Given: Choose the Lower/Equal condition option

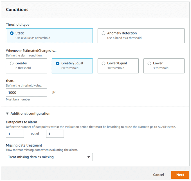Looking at the screenshot, I should (104, 63).
